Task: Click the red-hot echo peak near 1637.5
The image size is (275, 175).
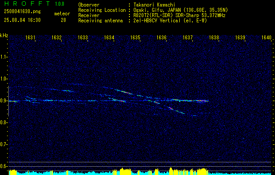Action: tap(202, 101)
